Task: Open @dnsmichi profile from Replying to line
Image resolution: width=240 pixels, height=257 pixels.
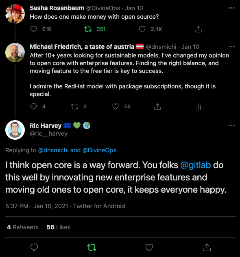Action: [53, 150]
